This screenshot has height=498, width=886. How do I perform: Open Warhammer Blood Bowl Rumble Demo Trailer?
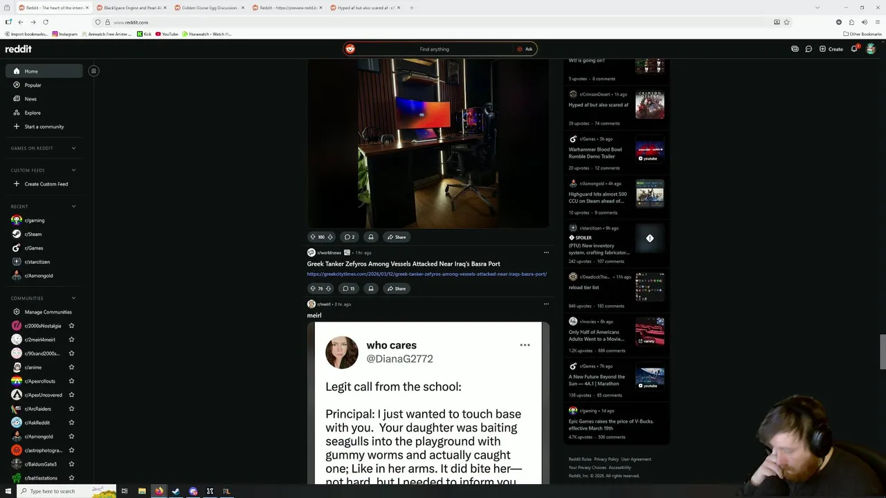[595, 153]
